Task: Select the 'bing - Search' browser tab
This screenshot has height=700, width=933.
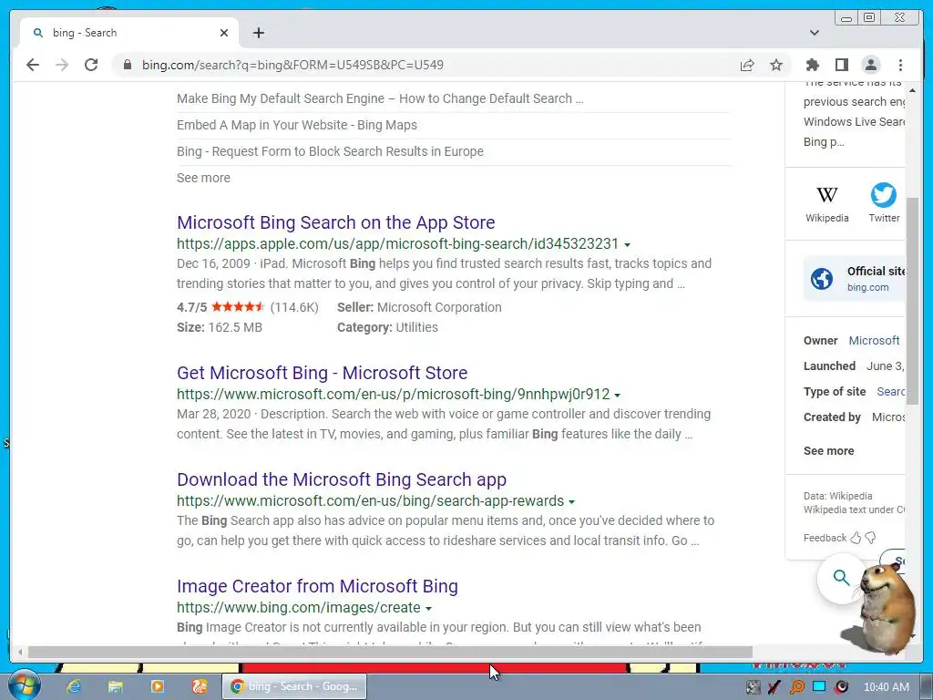Action: pyautogui.click(x=129, y=33)
